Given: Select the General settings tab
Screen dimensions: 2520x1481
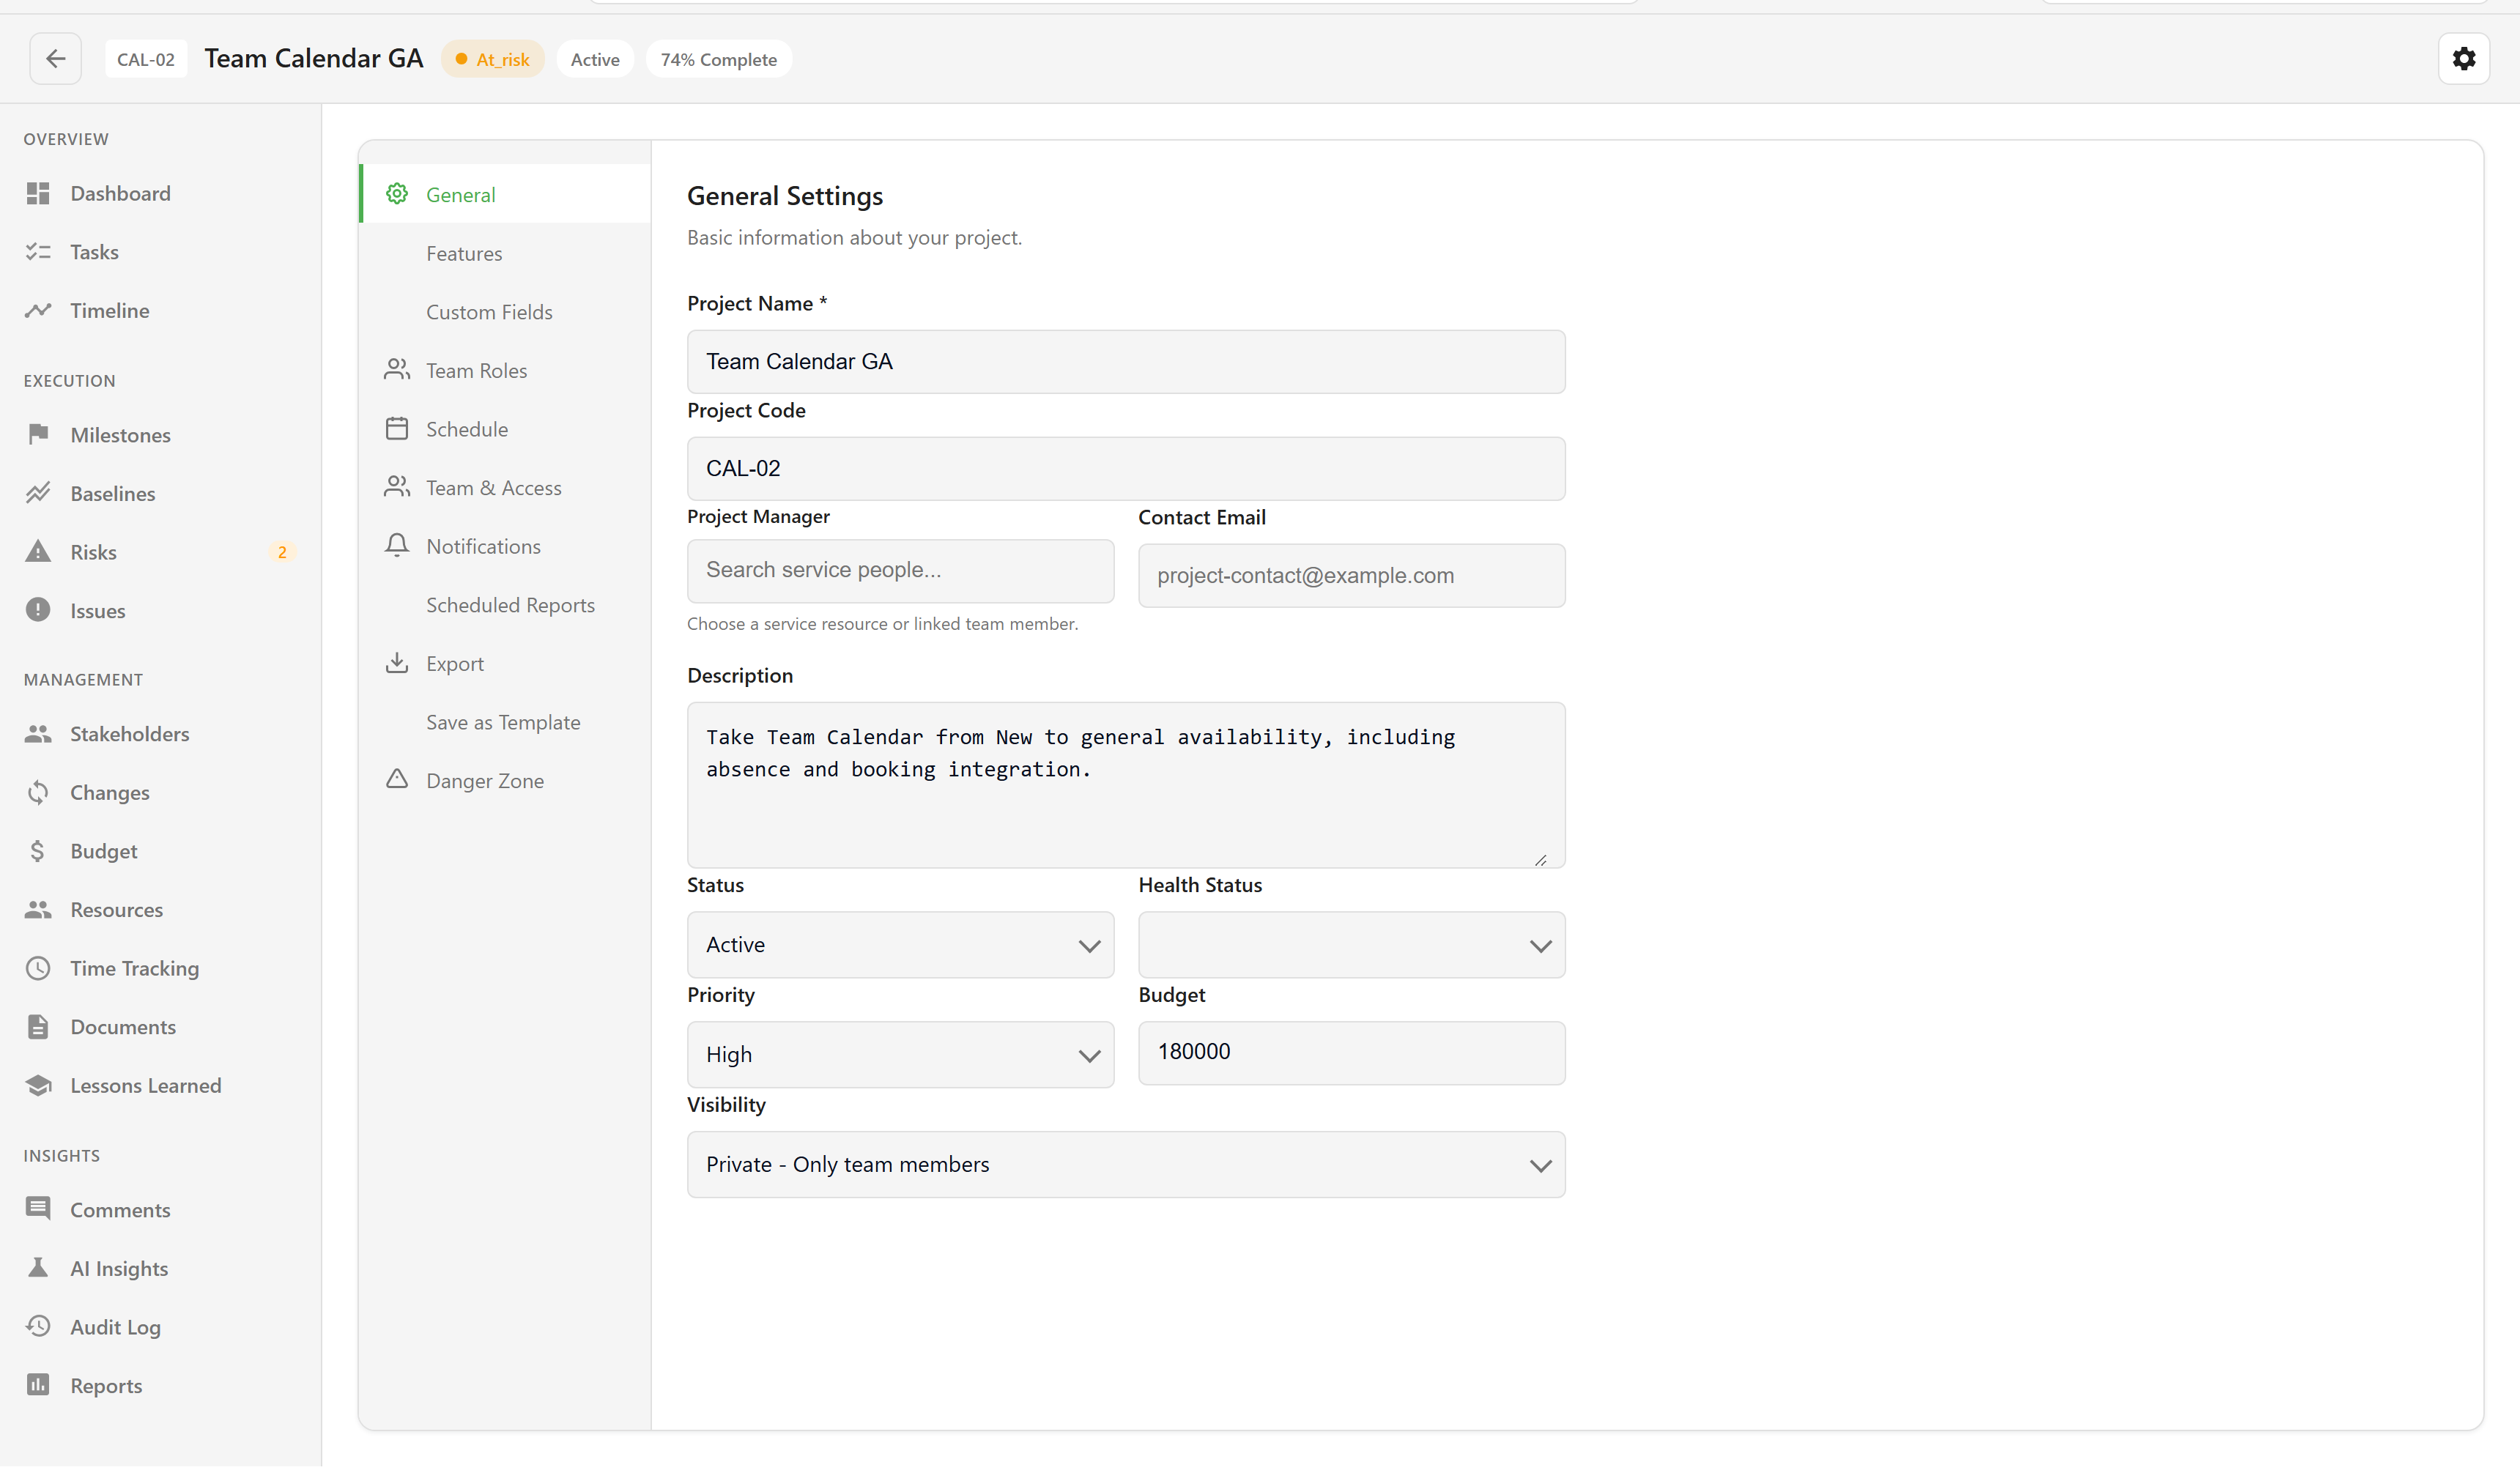Looking at the screenshot, I should tap(505, 194).
